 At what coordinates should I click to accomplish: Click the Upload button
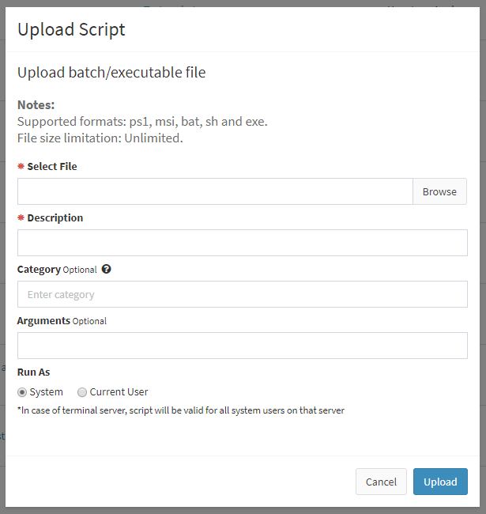click(440, 482)
